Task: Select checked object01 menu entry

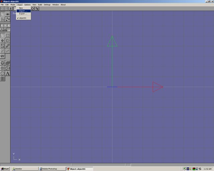Action: pyautogui.click(x=24, y=18)
